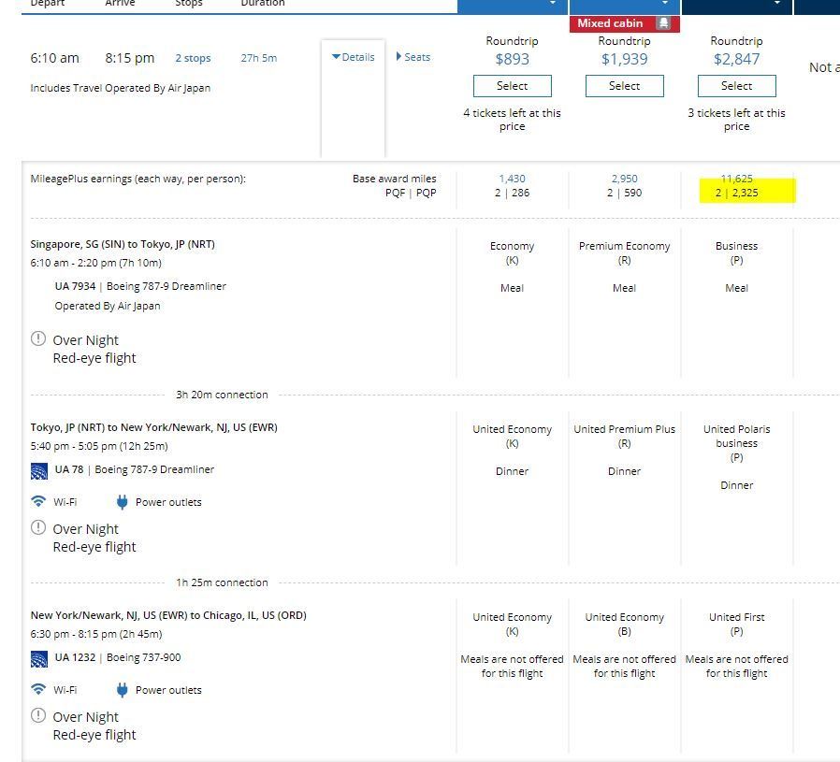Open the dark navy fare column dropdown arrow
Screen dimensions: 840x762
pyautogui.click(x=777, y=3)
